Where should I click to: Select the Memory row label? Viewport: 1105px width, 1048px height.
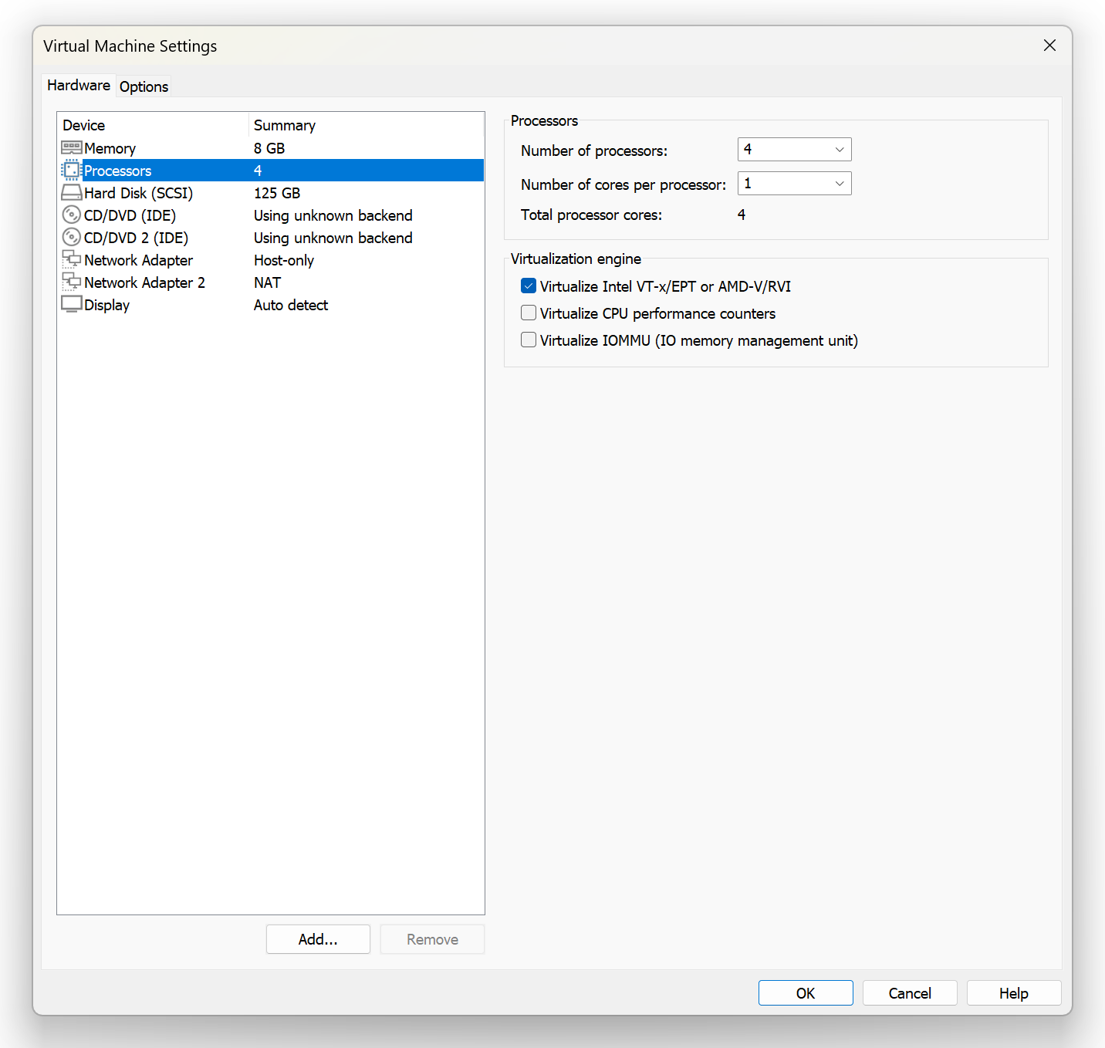click(x=110, y=148)
